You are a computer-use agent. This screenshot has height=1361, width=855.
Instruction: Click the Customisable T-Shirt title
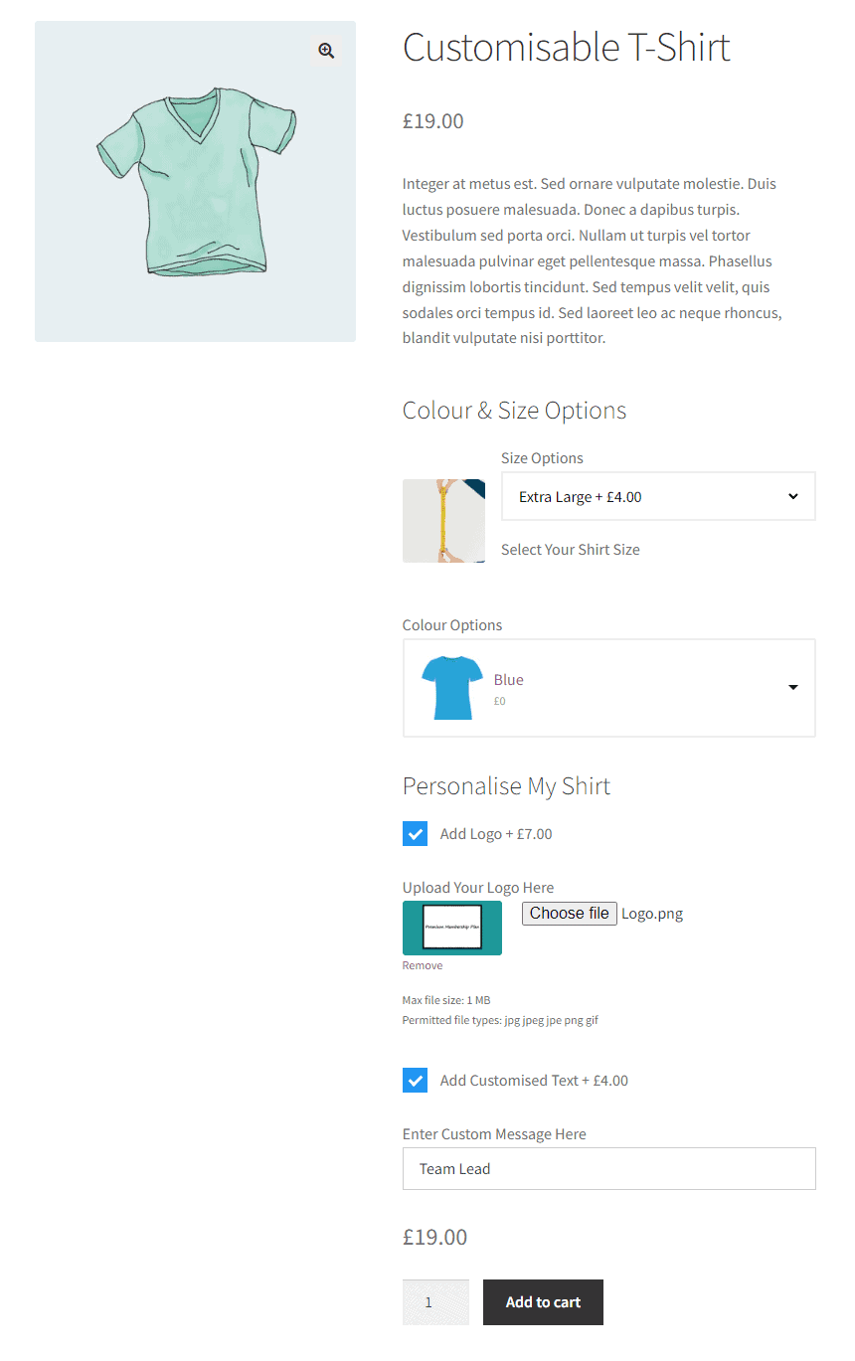click(x=566, y=48)
